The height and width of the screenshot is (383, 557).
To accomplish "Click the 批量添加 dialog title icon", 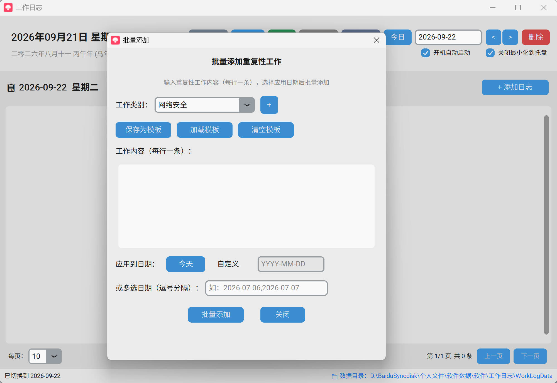I will coord(115,40).
